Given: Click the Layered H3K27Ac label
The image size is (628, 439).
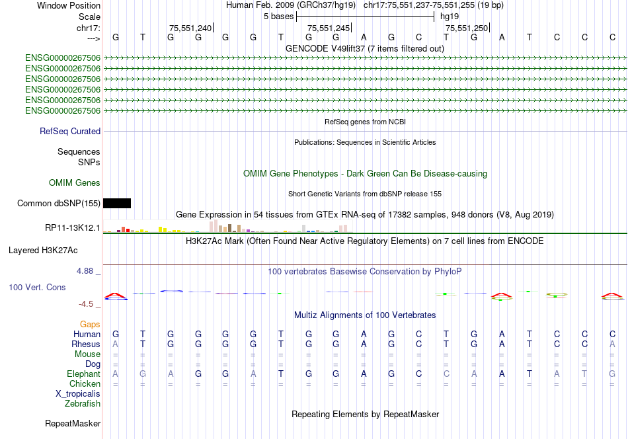Looking at the screenshot, I should tap(43, 251).
